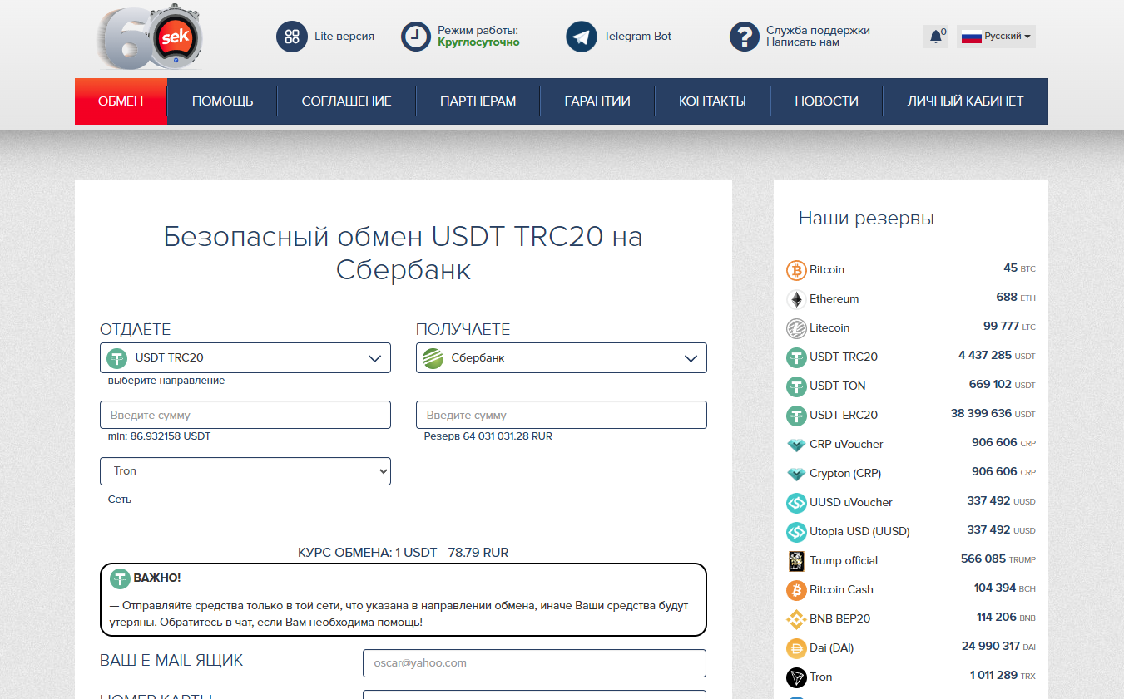Click the working hours clock icon
Viewport: 1124px width, 699px height.
click(x=416, y=37)
